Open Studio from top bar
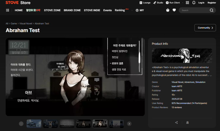Viewport: 220px width, 131px height. click(x=158, y=3)
